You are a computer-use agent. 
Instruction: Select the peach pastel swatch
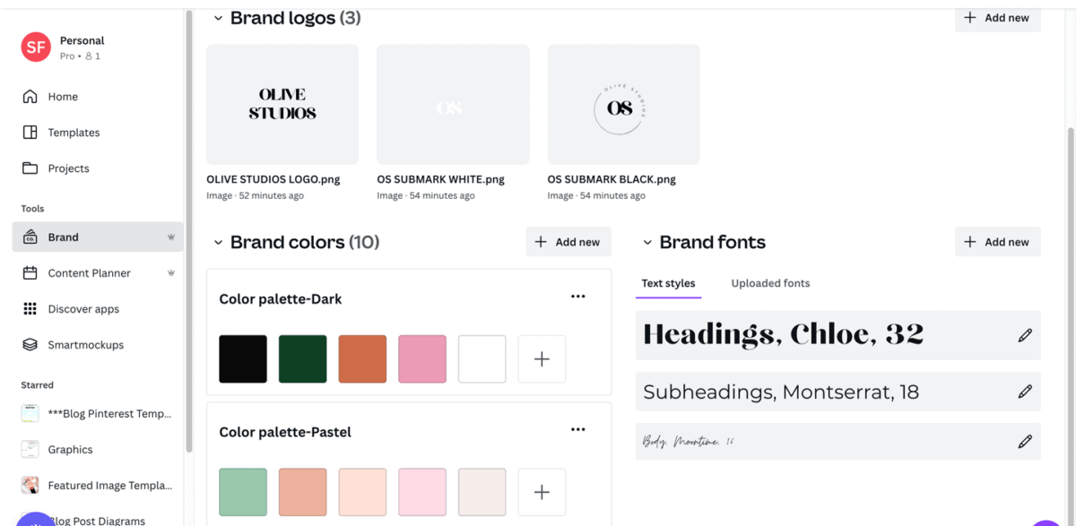click(362, 492)
